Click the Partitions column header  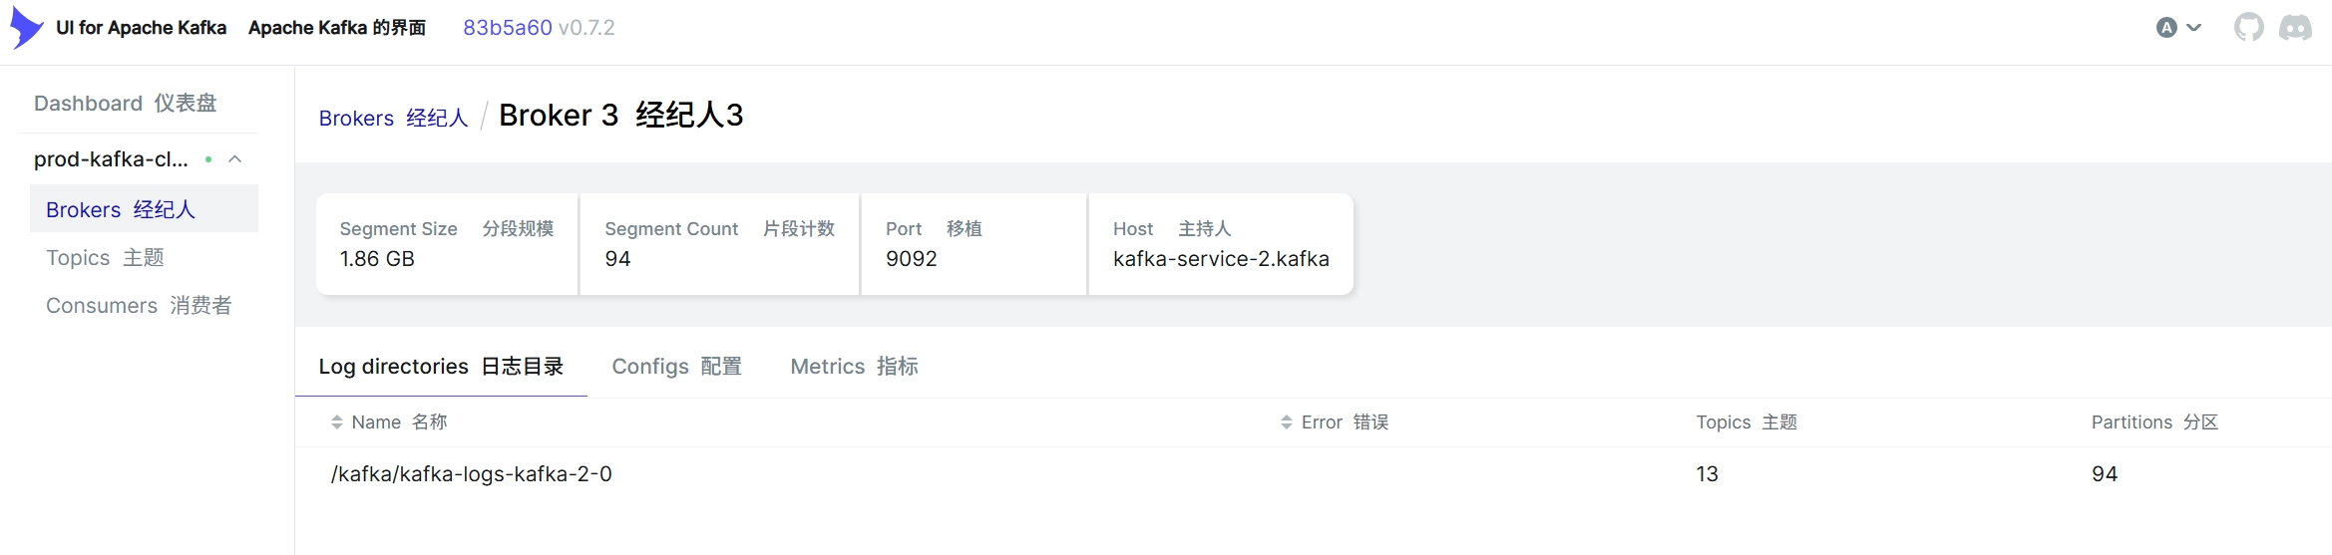click(2154, 422)
